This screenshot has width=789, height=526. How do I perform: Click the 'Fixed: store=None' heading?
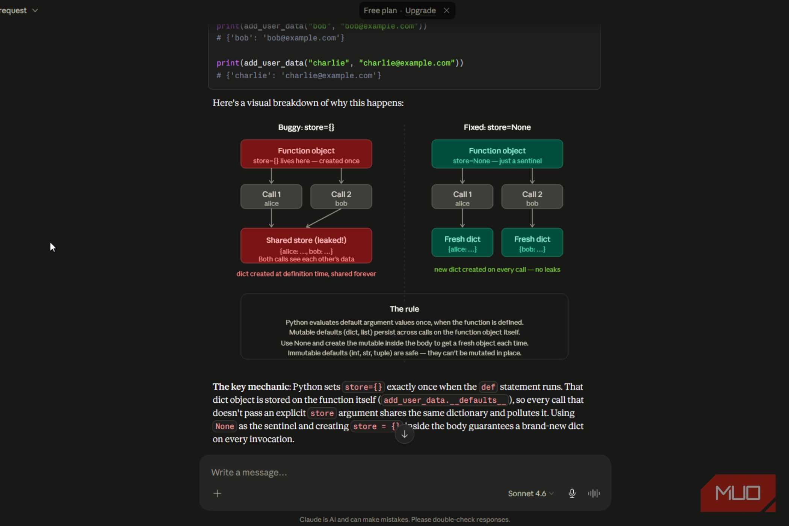coord(497,127)
